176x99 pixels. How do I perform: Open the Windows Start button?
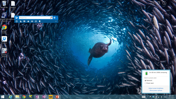pos(2,97)
